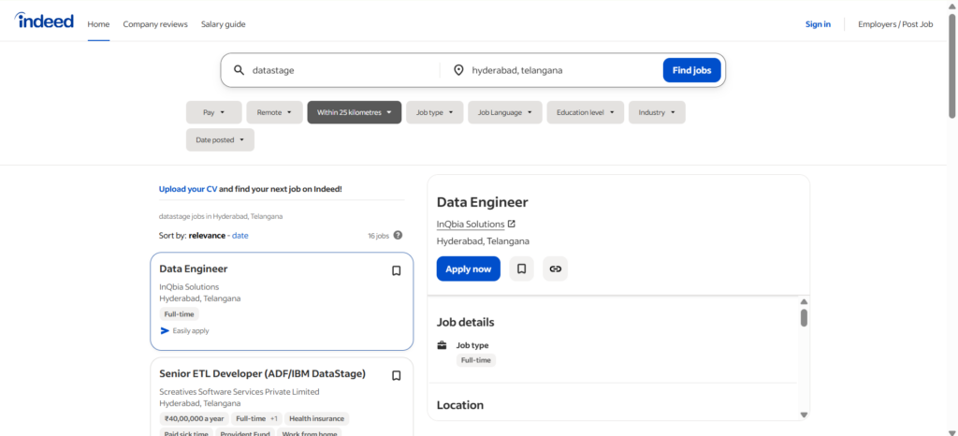
Task: Save job using bookmark beside Apply now
Action: pyautogui.click(x=522, y=269)
